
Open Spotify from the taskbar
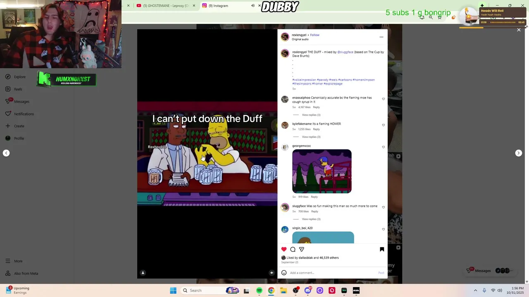259,290
